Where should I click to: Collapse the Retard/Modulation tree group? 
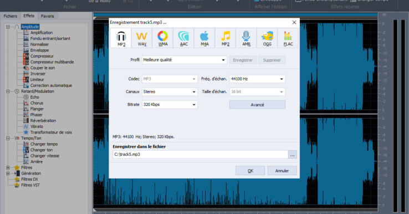click(8, 91)
